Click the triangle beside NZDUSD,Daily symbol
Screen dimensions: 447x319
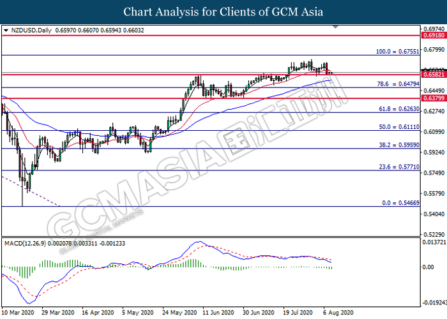(x=6, y=30)
